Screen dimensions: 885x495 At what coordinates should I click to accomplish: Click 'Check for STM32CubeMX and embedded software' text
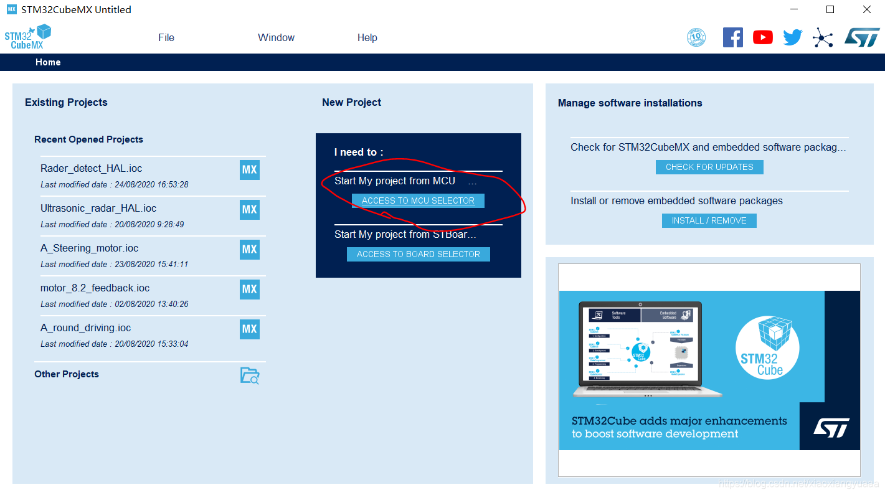coord(709,148)
